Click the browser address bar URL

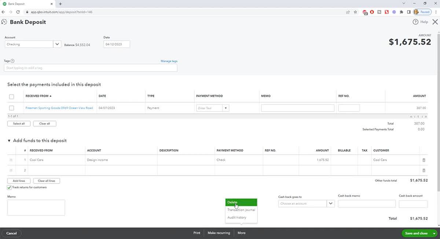tap(62, 12)
